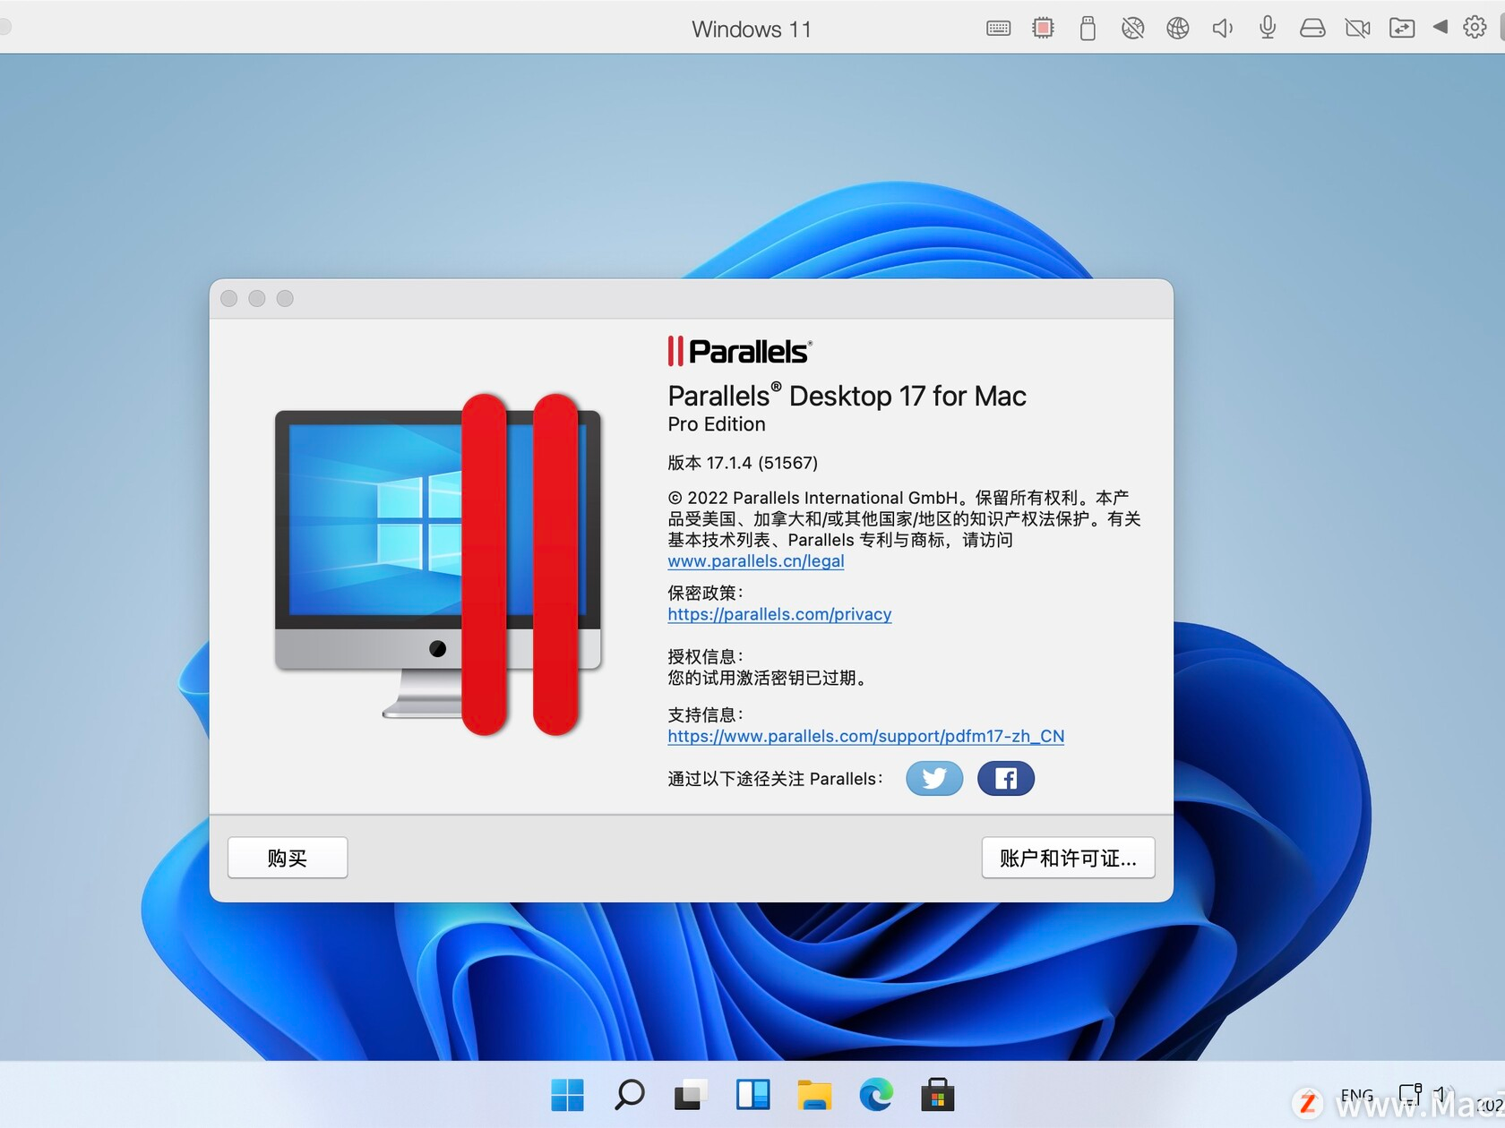This screenshot has height=1128, width=1505.
Task: Click the CPU usage icon in the Parallels toolbar
Action: [x=1042, y=28]
